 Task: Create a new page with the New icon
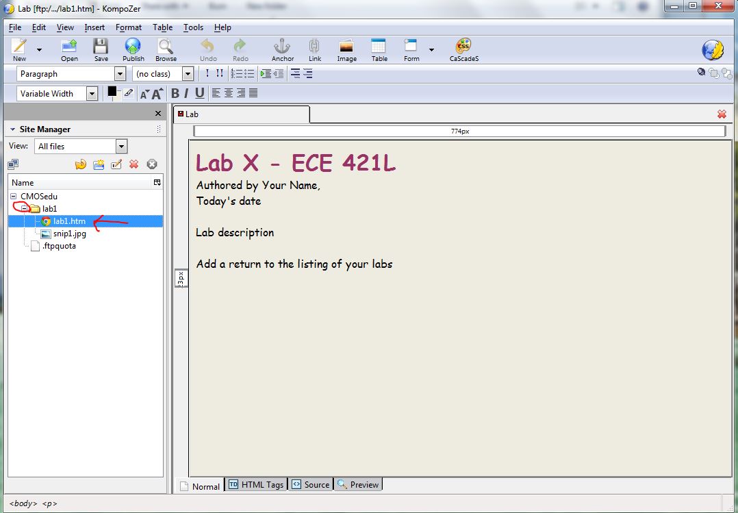tap(19, 50)
